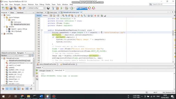Toggle Fully Qualified Names in Navigator
Screen dimensions: 176x99
(x=23, y=89)
